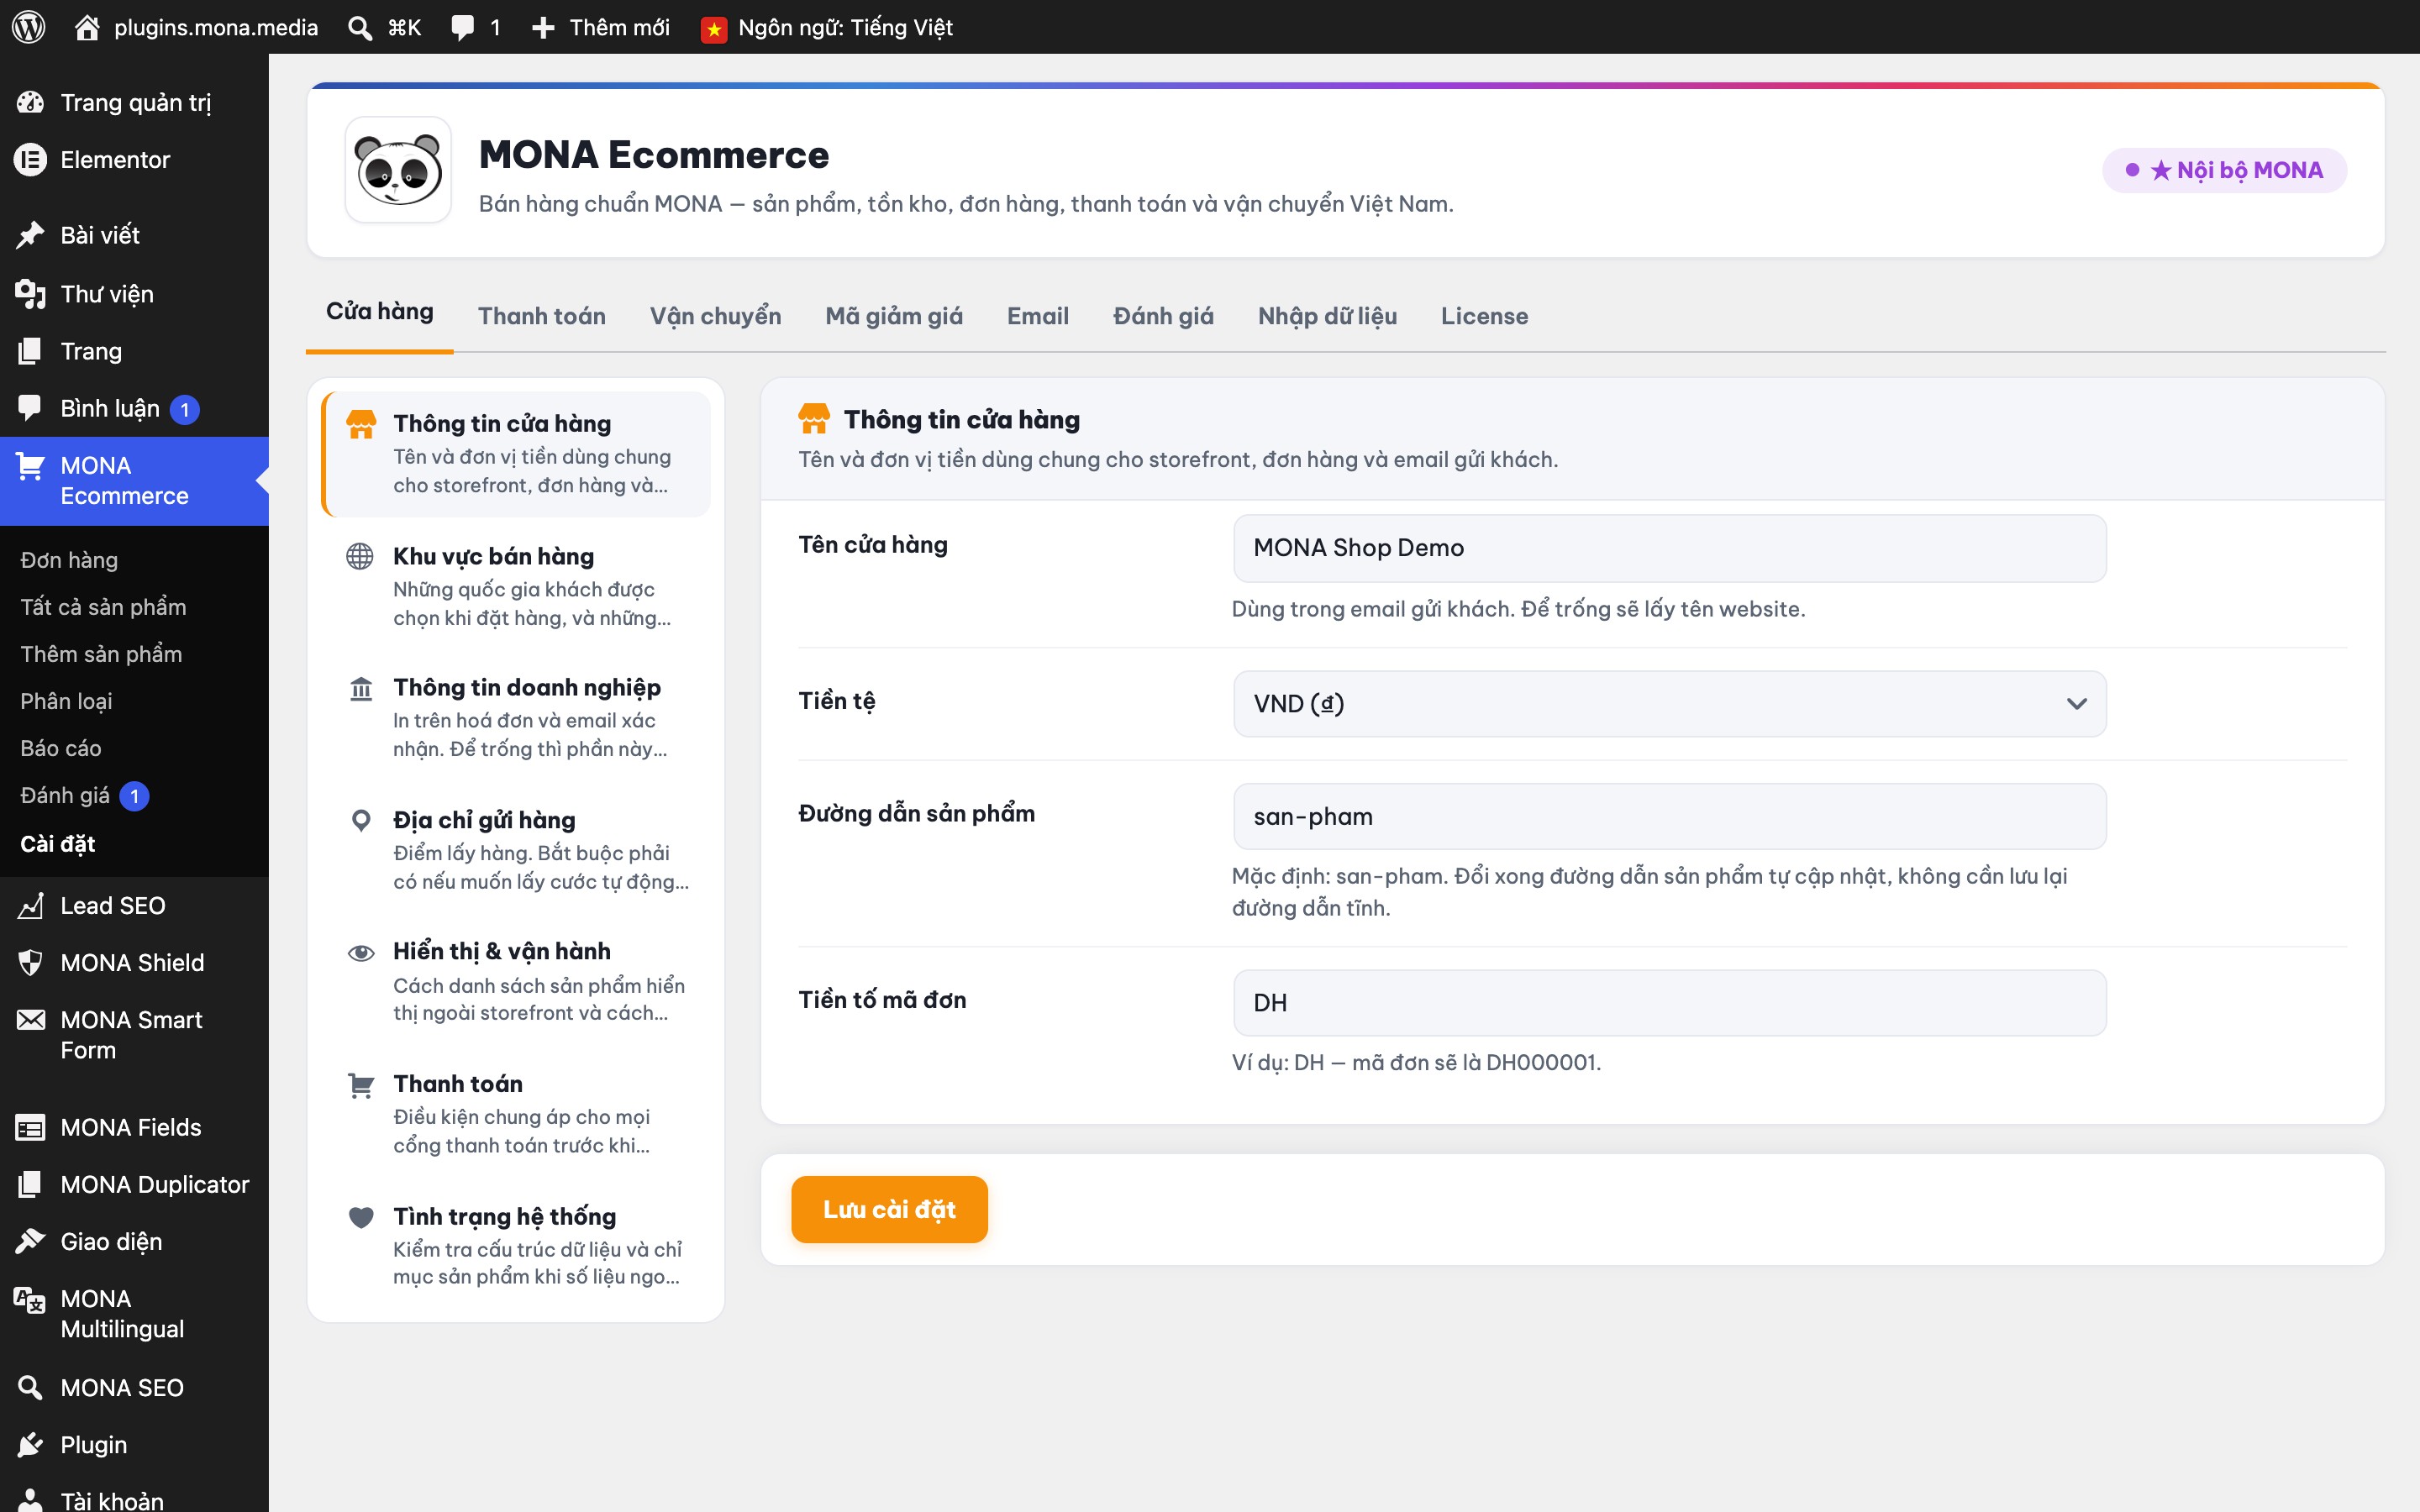The height and width of the screenshot is (1512, 2420).
Task: Click the Elementor sidebar icon
Action: (x=30, y=159)
